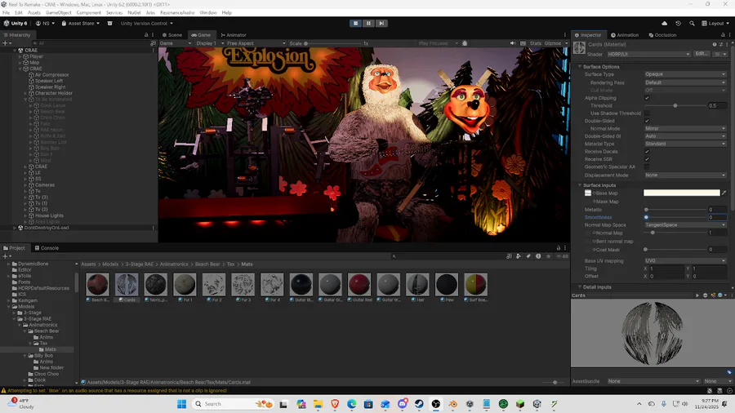Toggle the Gizmos button
Screen dimensions: 735x413
[x=553, y=43]
